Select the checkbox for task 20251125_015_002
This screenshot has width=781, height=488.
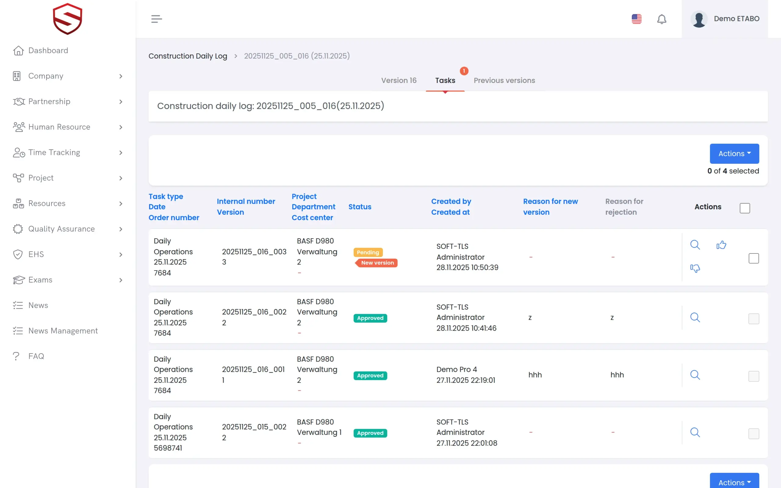tap(754, 433)
